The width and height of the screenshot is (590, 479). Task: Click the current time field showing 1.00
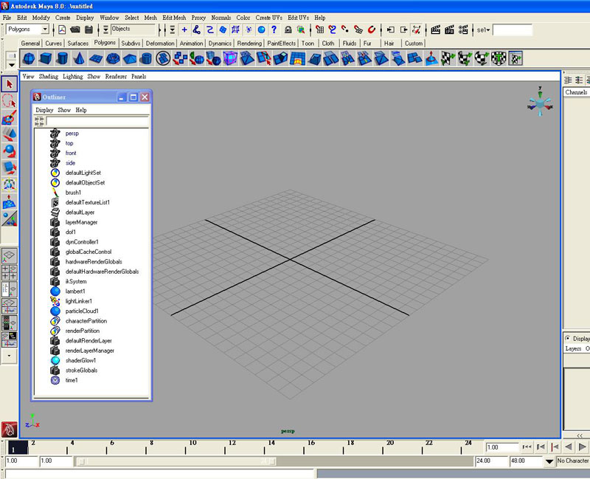tap(502, 447)
